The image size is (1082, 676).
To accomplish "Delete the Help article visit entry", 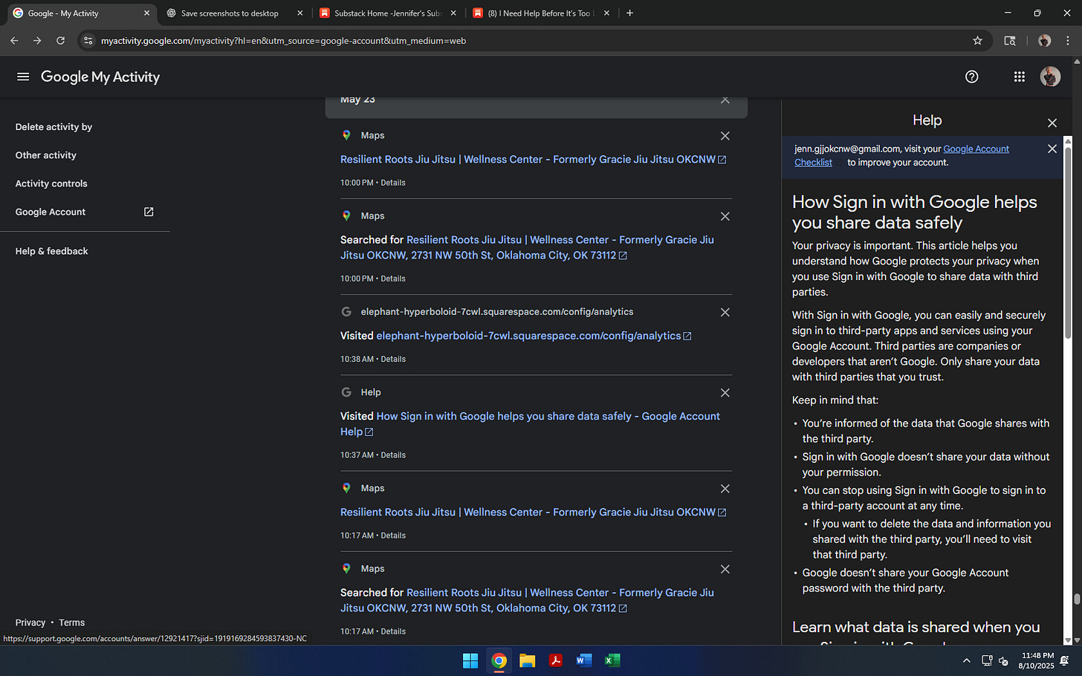I will pos(725,392).
